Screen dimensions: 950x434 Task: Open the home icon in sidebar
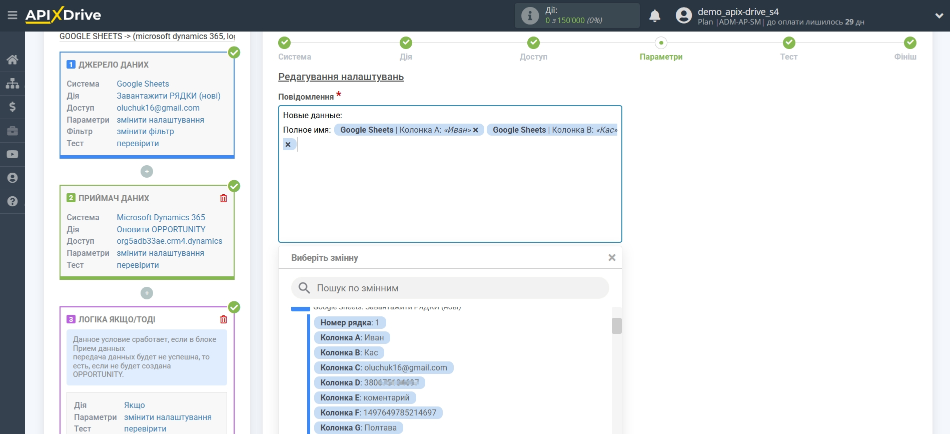13,60
